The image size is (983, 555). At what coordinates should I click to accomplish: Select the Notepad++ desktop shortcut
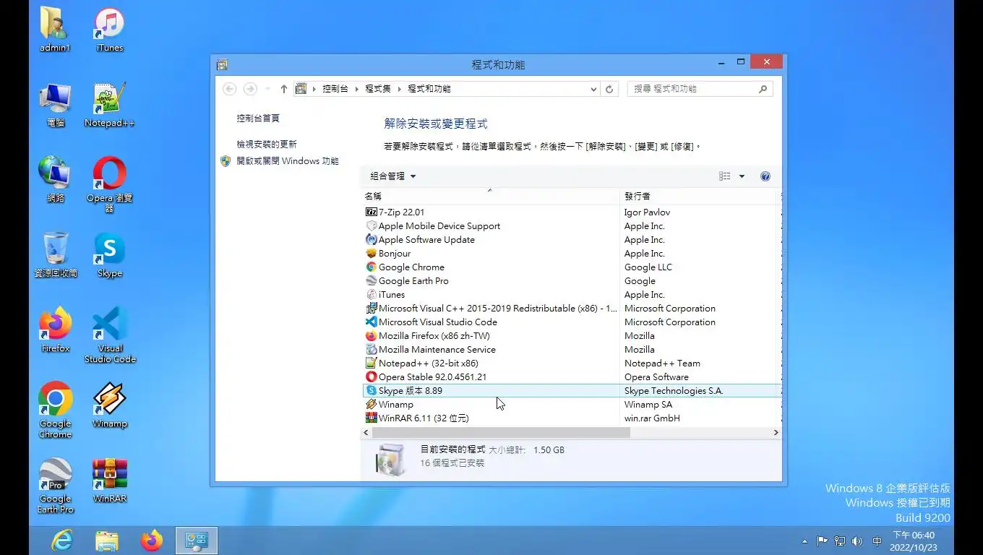click(x=110, y=105)
